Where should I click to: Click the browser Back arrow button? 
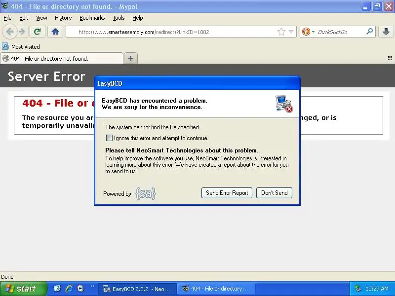tap(9, 32)
